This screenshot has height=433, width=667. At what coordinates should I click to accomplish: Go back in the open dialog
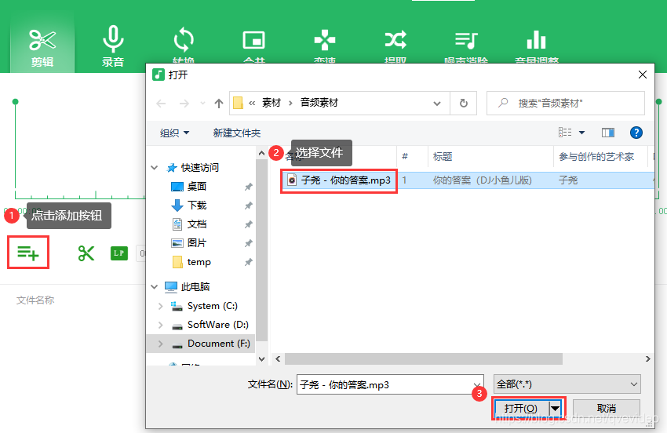pos(161,104)
